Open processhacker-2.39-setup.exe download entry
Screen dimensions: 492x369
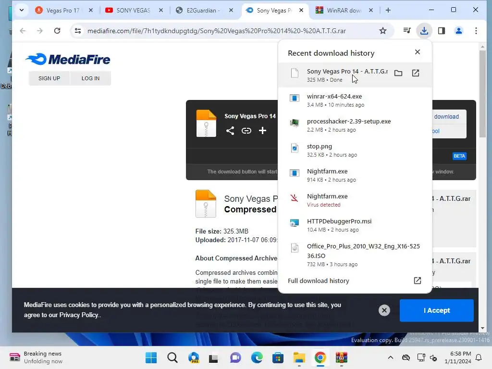pos(355,125)
